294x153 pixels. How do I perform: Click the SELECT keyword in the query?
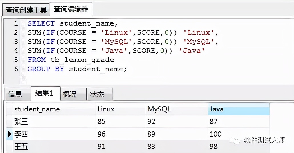41,23
